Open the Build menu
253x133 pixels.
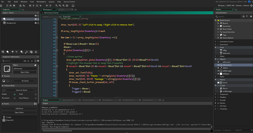pos(16,2)
